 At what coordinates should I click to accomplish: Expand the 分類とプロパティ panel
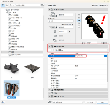49,96
